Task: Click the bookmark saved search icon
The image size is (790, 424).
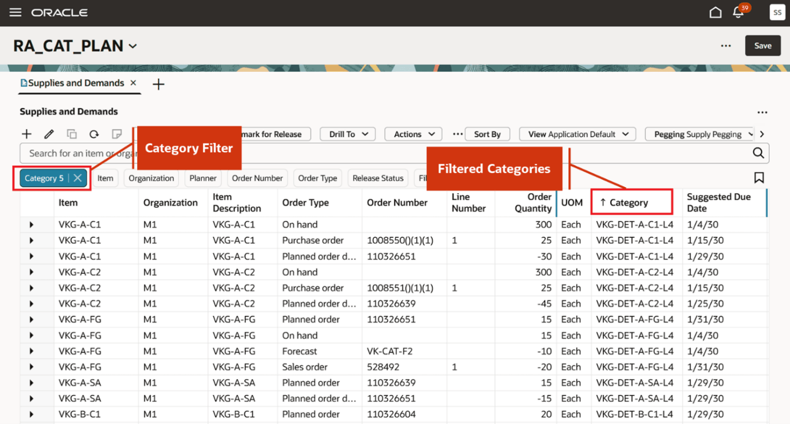Action: 759,177
